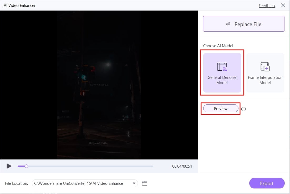
Task: Close the AI Video Enhancer window
Action: (x=283, y=5)
